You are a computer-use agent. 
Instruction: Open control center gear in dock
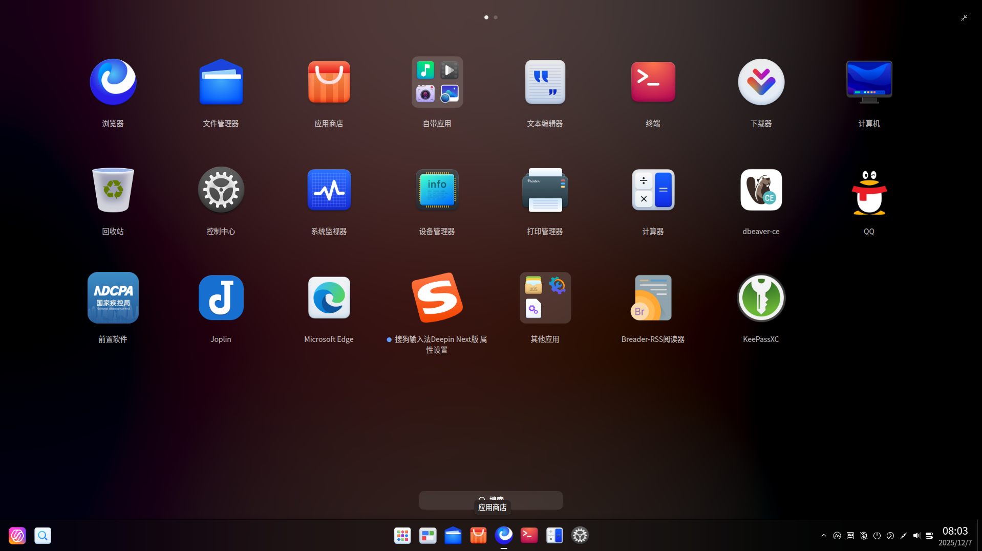(580, 535)
